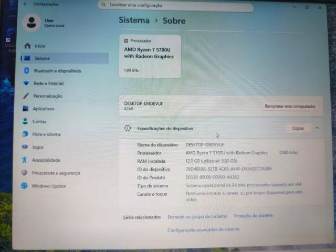This screenshot has height=252, width=336.
Task: Click the RAM instalada value 12,0 GB
Action: (x=211, y=161)
